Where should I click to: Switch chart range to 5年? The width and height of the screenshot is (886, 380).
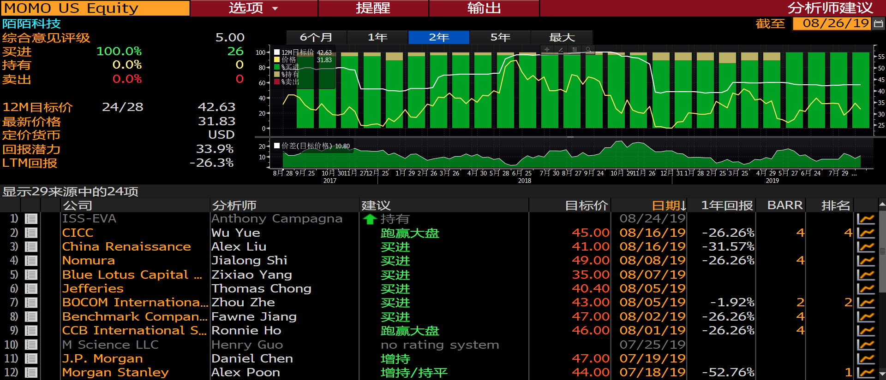point(500,37)
